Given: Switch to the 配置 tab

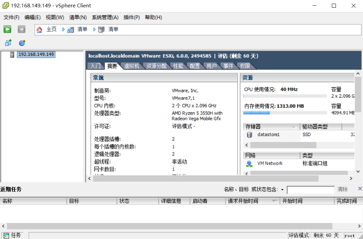Looking at the screenshot, I should [x=195, y=66].
